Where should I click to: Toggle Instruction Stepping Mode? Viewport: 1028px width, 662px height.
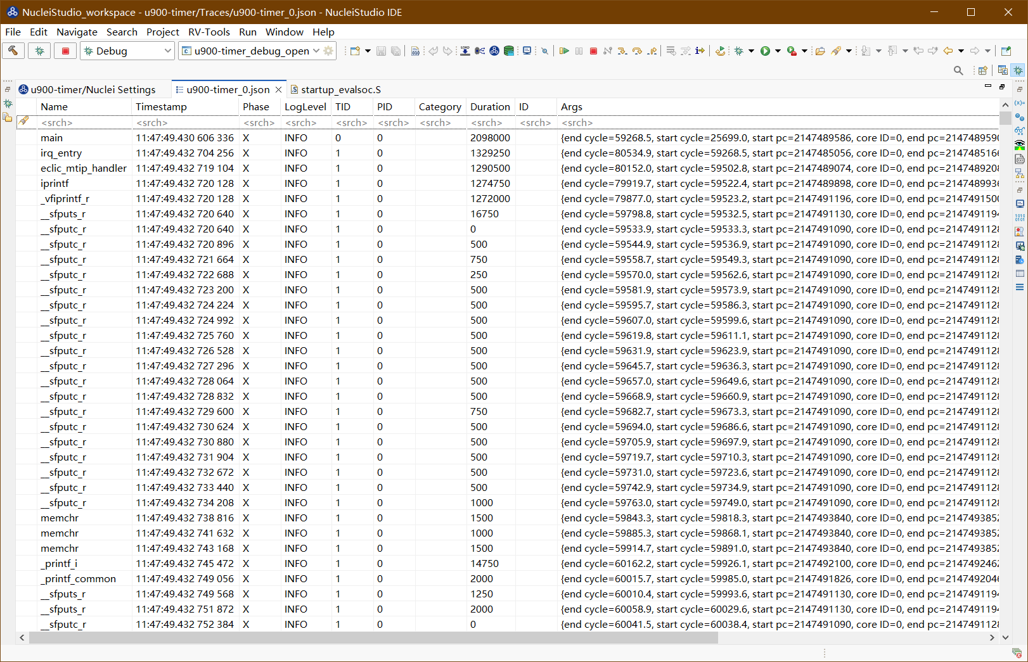[700, 51]
